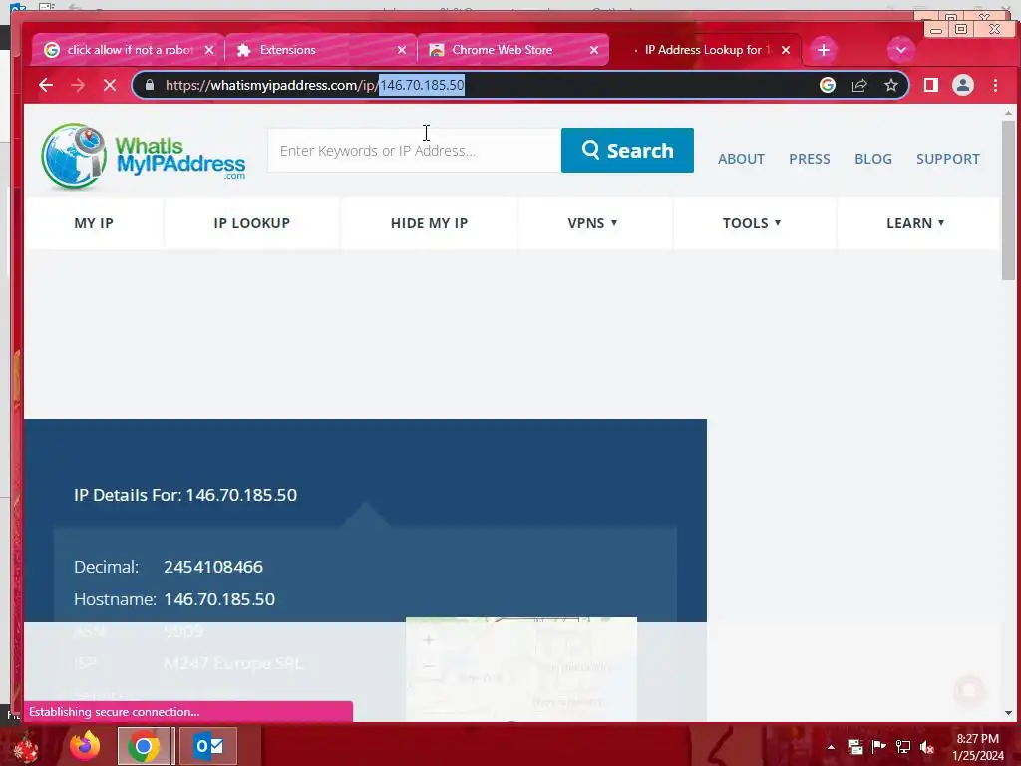This screenshot has width=1021, height=766.
Task: Click the Google icon in address bar
Action: click(827, 85)
